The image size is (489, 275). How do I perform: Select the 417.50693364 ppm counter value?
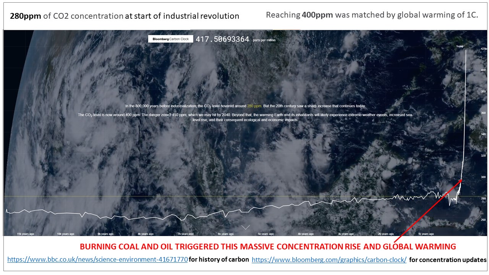pyautogui.click(x=222, y=39)
